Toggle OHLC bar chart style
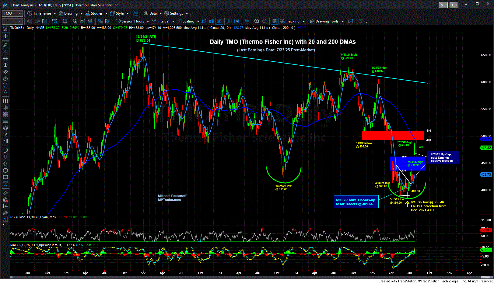494x283 pixels. click(x=204, y=21)
